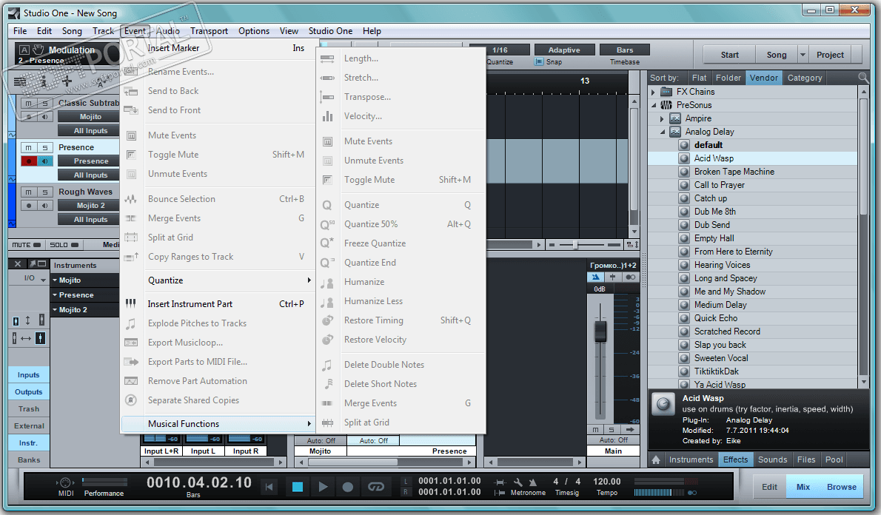Click the Restore Timing icon
The height and width of the screenshot is (515, 881).
coord(327,320)
